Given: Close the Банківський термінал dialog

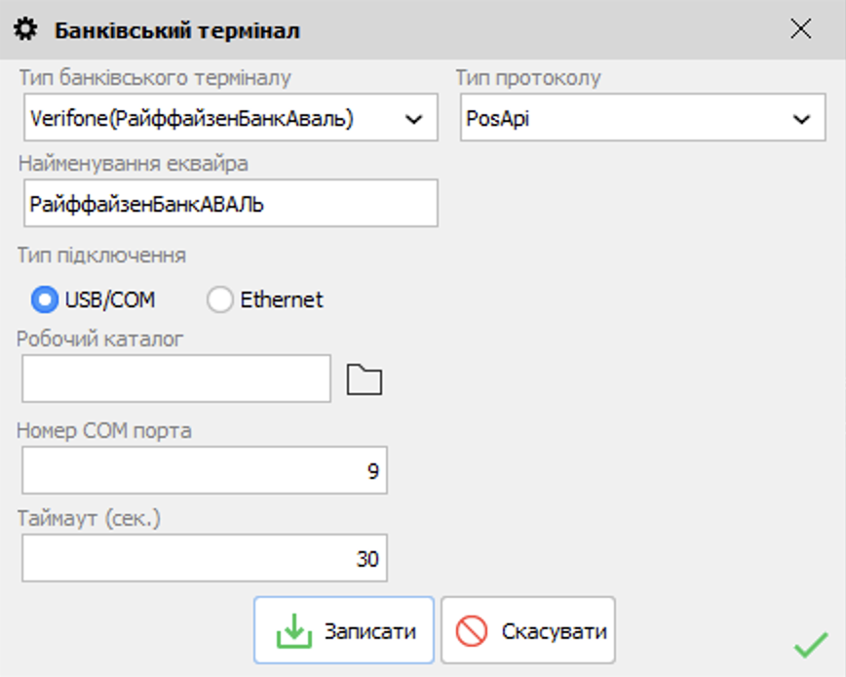Looking at the screenshot, I should [801, 29].
